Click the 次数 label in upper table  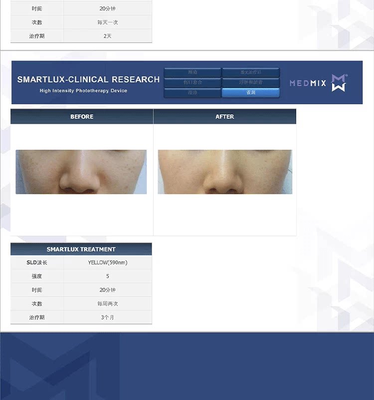click(x=37, y=22)
